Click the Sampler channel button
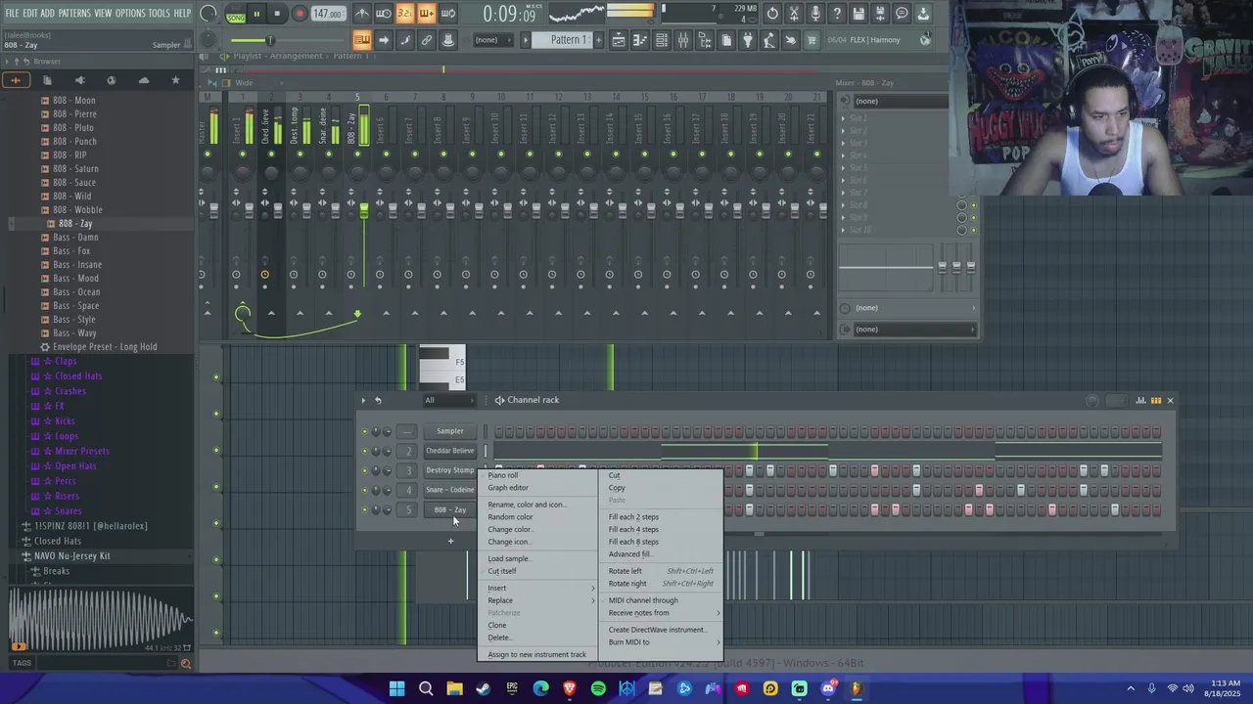The height and width of the screenshot is (704, 1253). pyautogui.click(x=449, y=431)
